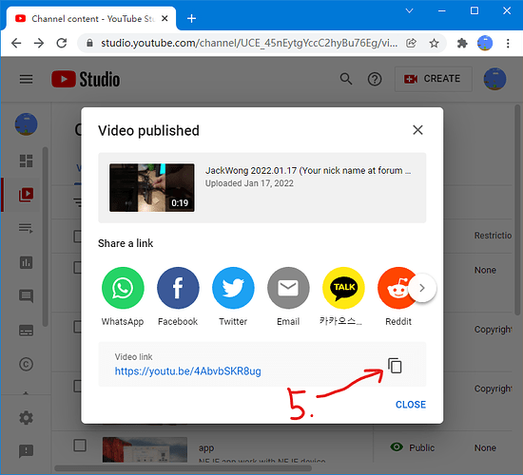Click the CREATE button
This screenshot has height=475, width=523.
tap(434, 79)
